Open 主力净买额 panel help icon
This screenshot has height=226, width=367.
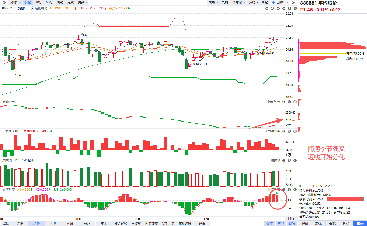click(x=289, y=131)
